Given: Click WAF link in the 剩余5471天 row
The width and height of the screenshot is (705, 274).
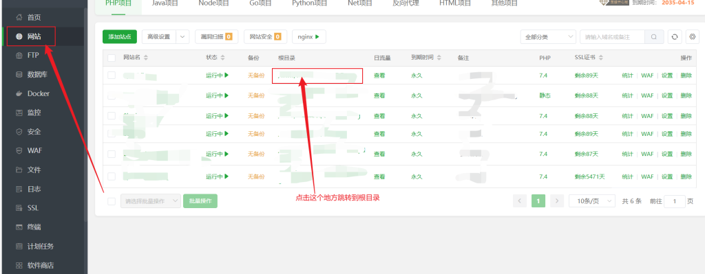Looking at the screenshot, I should click(647, 176).
